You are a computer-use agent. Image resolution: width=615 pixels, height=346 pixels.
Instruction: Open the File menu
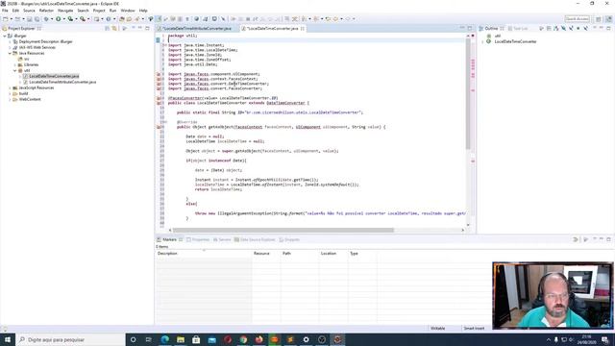5,11
